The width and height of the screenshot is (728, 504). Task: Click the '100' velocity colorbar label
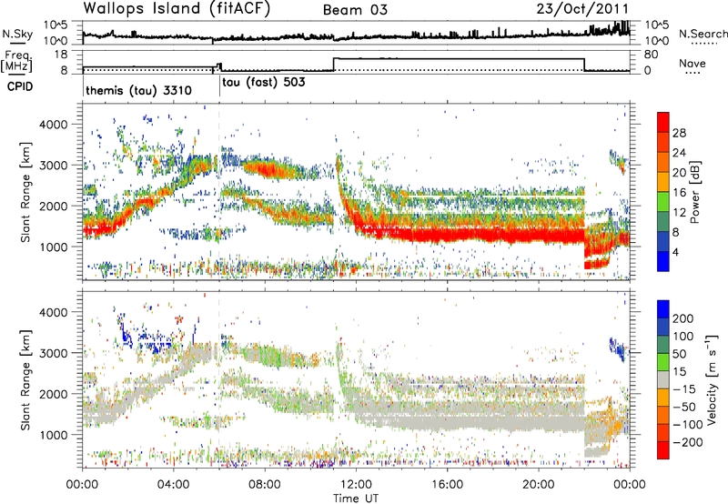[x=683, y=336]
